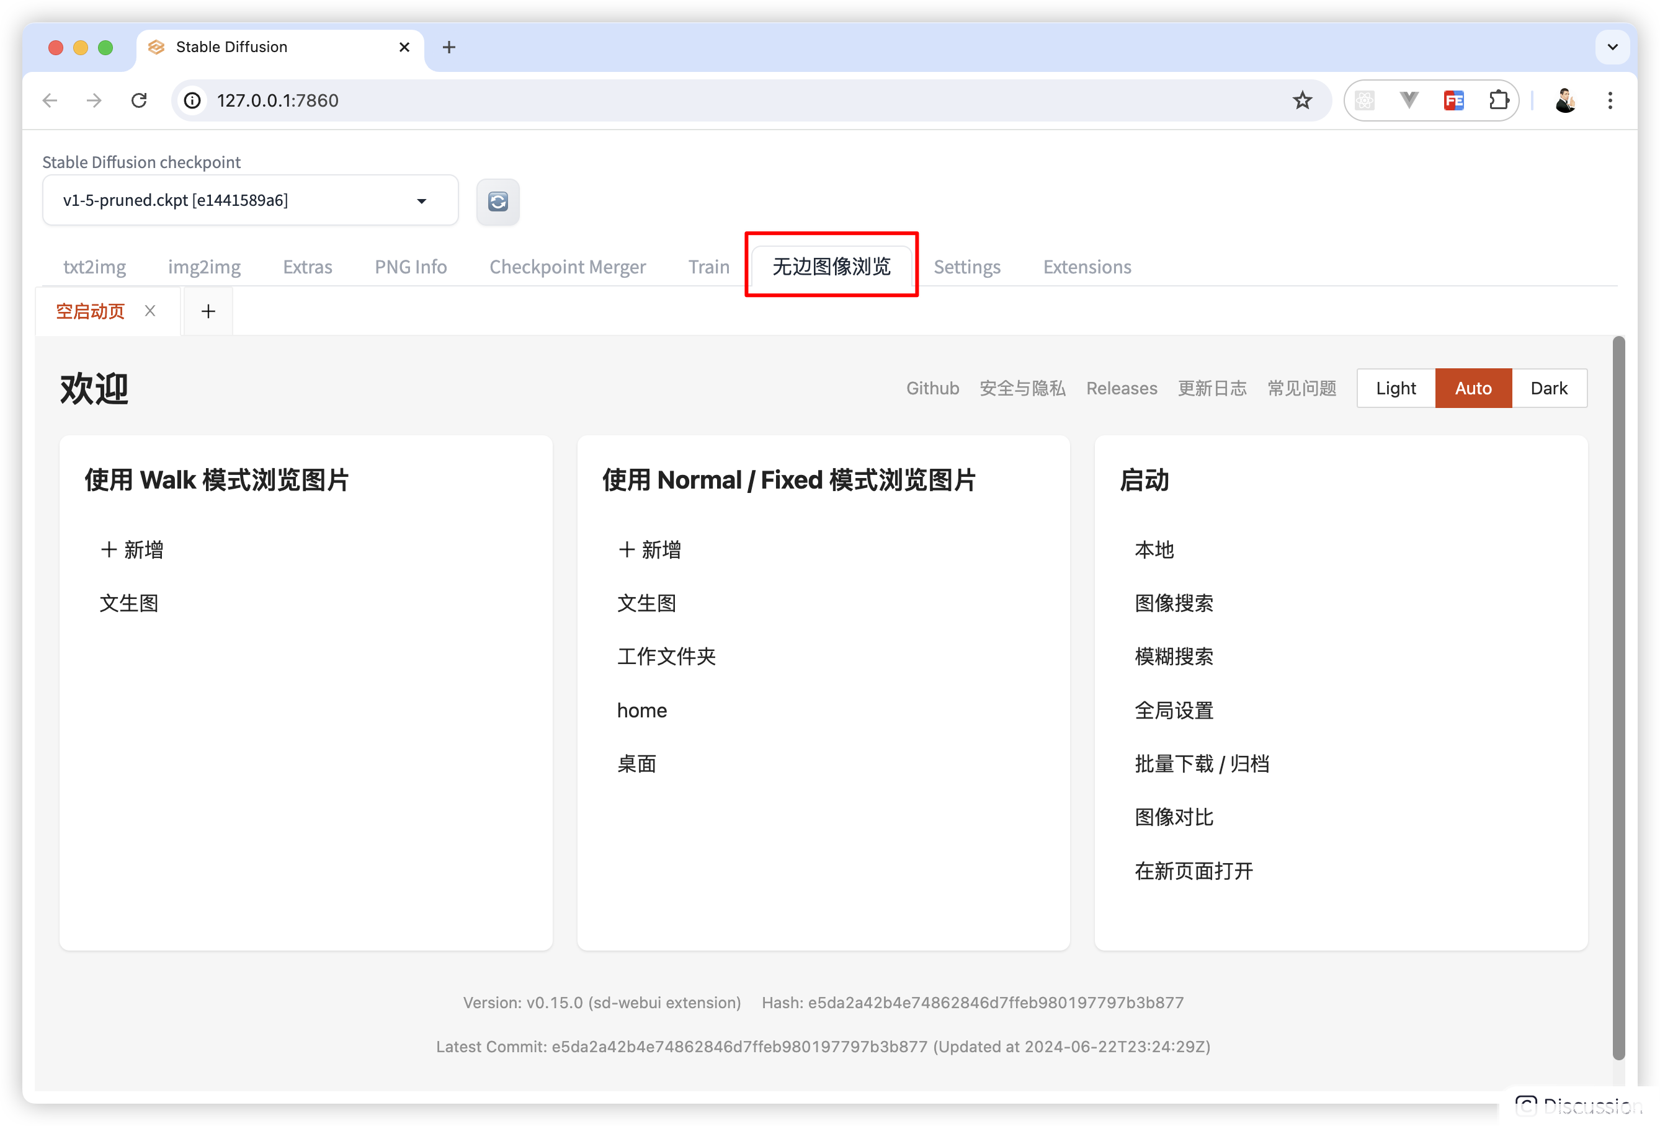This screenshot has width=1660, height=1126.
Task: Switch theme to Light
Action: pos(1396,388)
